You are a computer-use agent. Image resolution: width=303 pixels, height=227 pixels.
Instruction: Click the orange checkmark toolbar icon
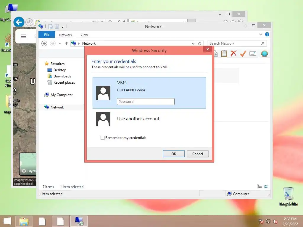click(x=243, y=53)
